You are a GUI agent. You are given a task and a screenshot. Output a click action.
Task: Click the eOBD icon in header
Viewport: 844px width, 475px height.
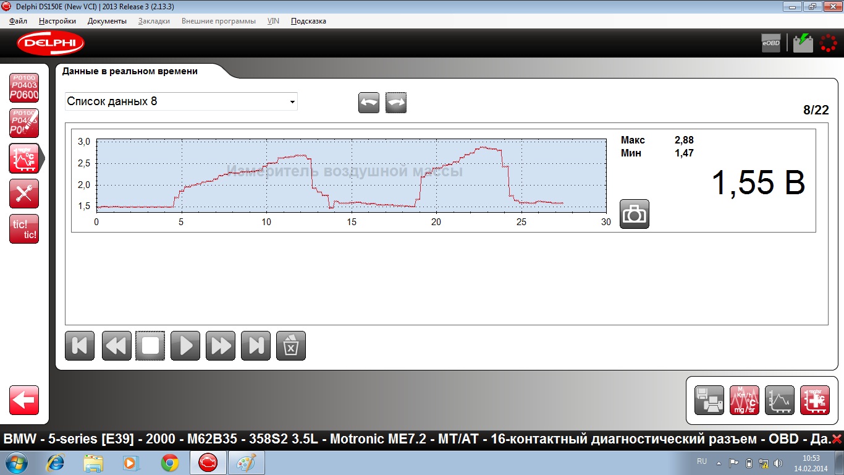pyautogui.click(x=771, y=43)
